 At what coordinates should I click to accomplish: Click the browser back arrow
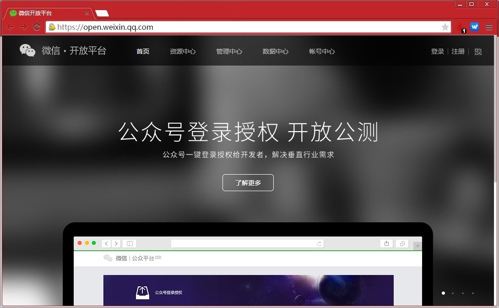point(10,27)
